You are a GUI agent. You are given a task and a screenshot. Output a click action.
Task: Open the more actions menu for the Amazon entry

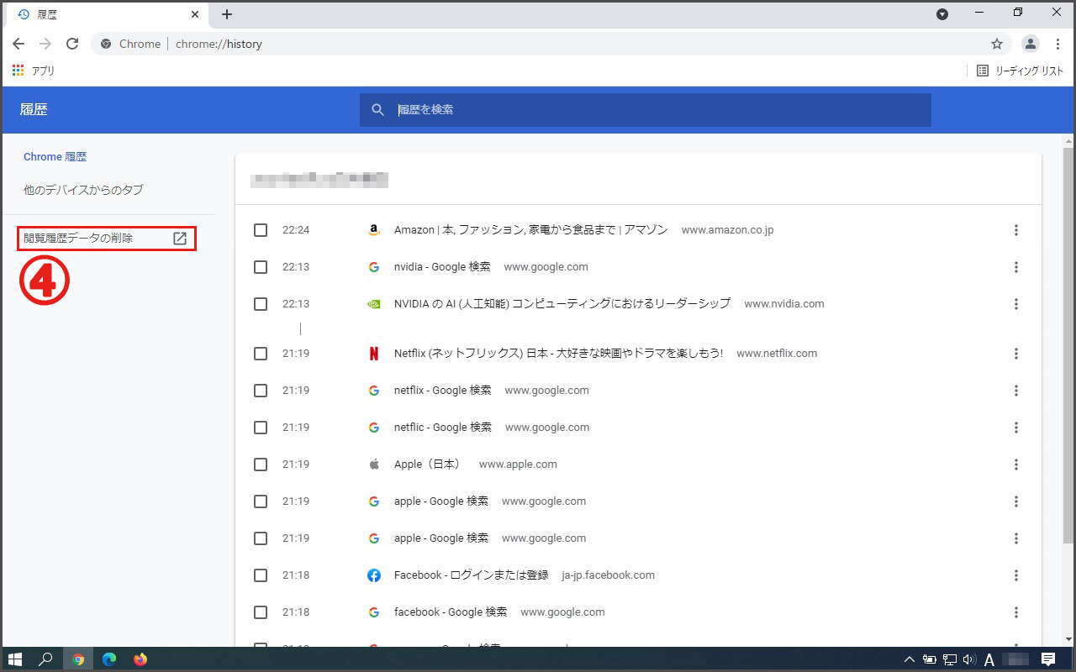pos(1016,230)
